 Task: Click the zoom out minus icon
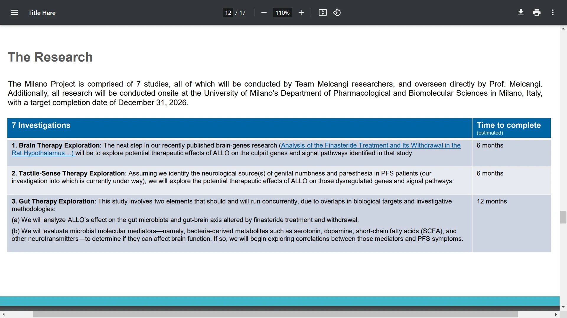pos(264,13)
